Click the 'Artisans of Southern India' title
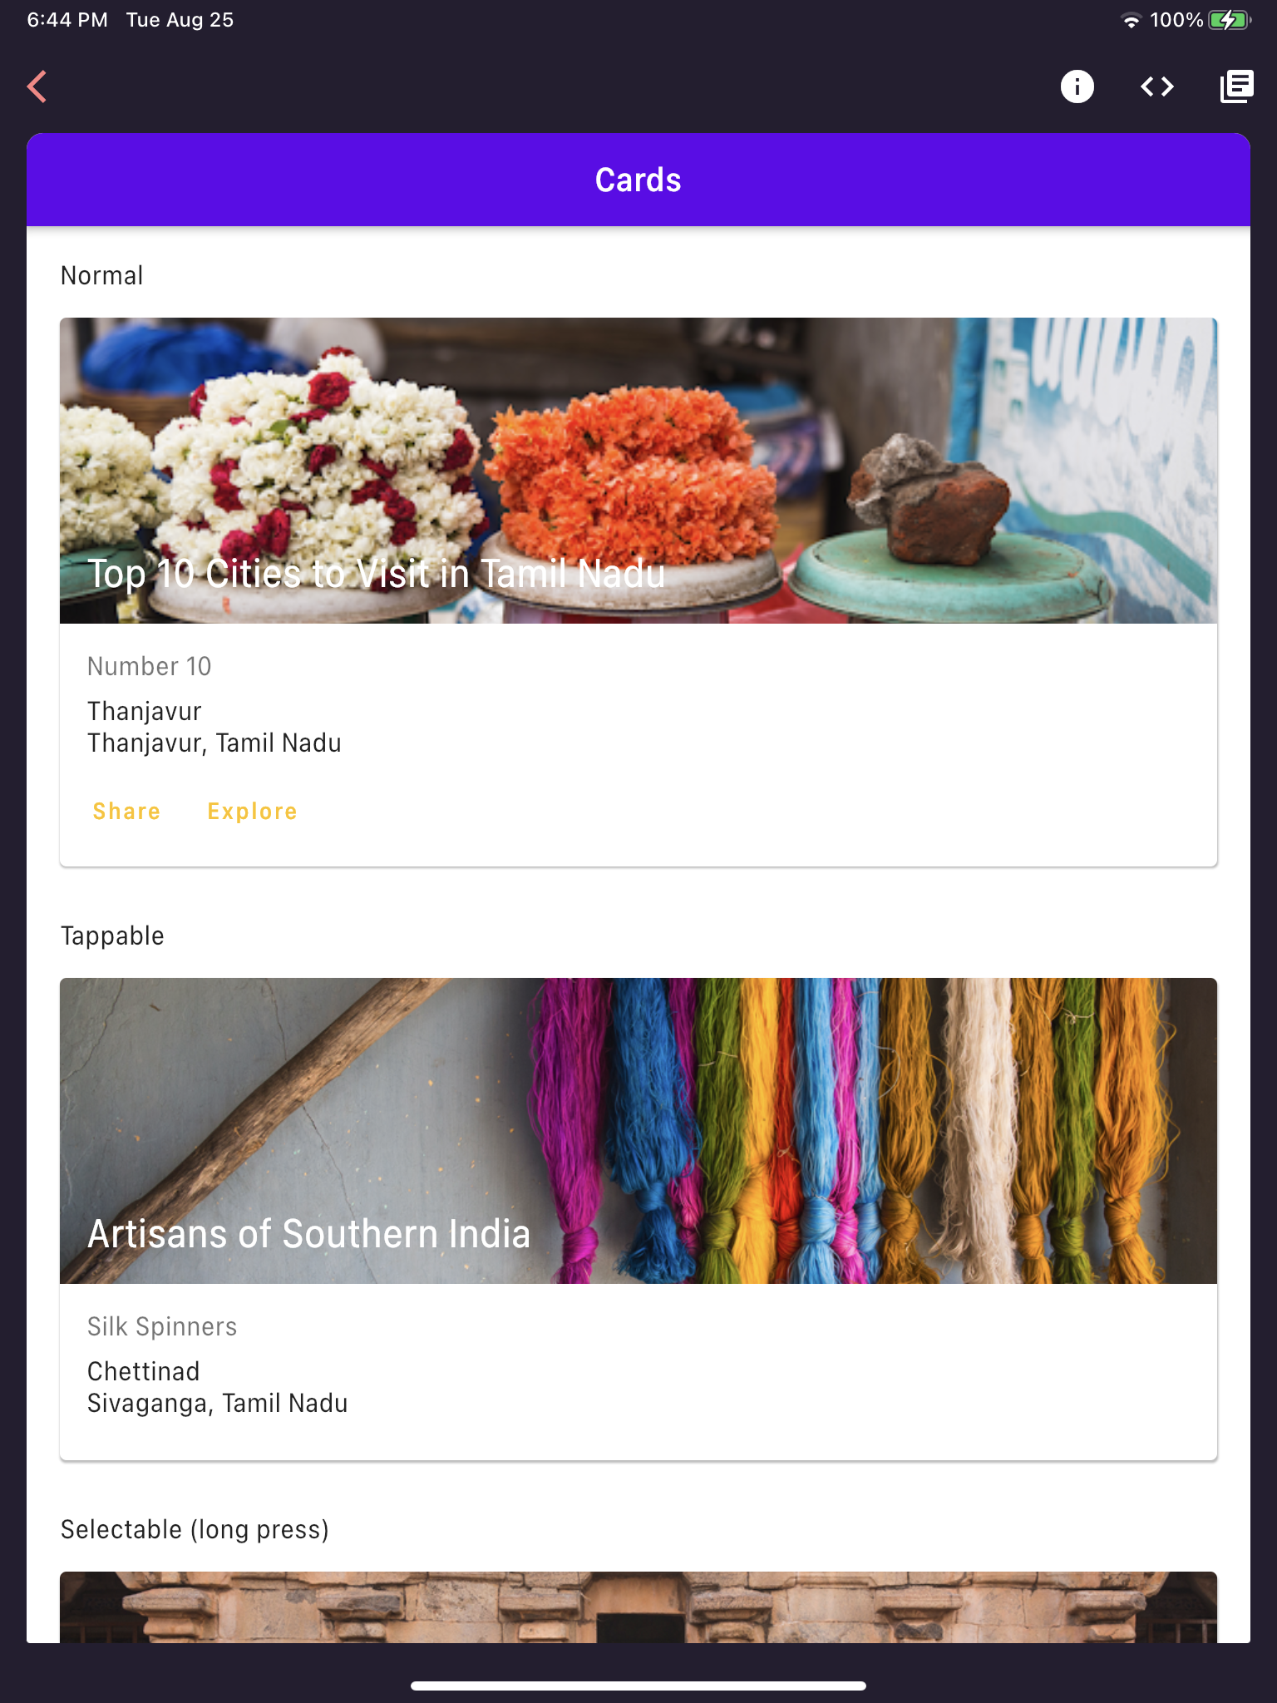1277x1703 pixels. pos(308,1234)
